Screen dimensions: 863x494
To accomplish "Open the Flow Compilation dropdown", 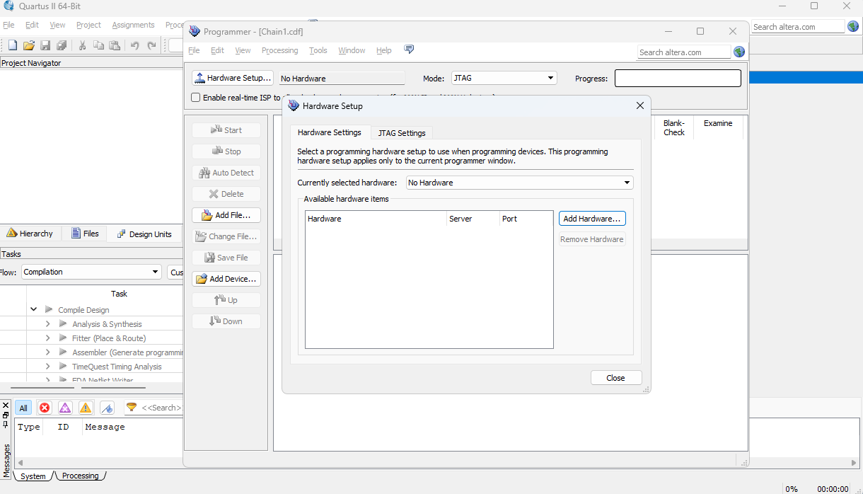I will click(x=91, y=272).
